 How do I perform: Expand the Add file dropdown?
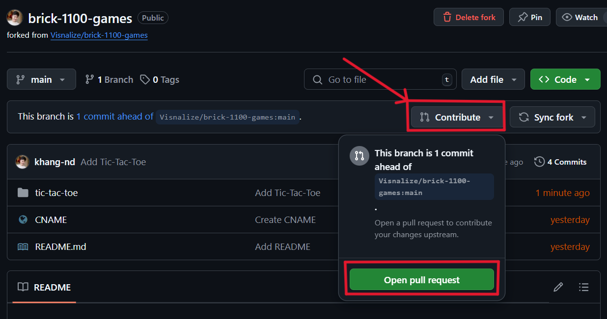493,79
